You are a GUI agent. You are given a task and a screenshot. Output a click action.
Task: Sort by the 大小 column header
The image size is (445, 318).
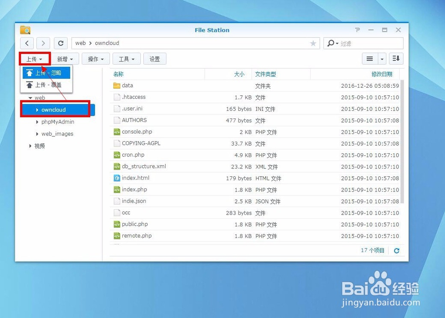[x=239, y=74]
